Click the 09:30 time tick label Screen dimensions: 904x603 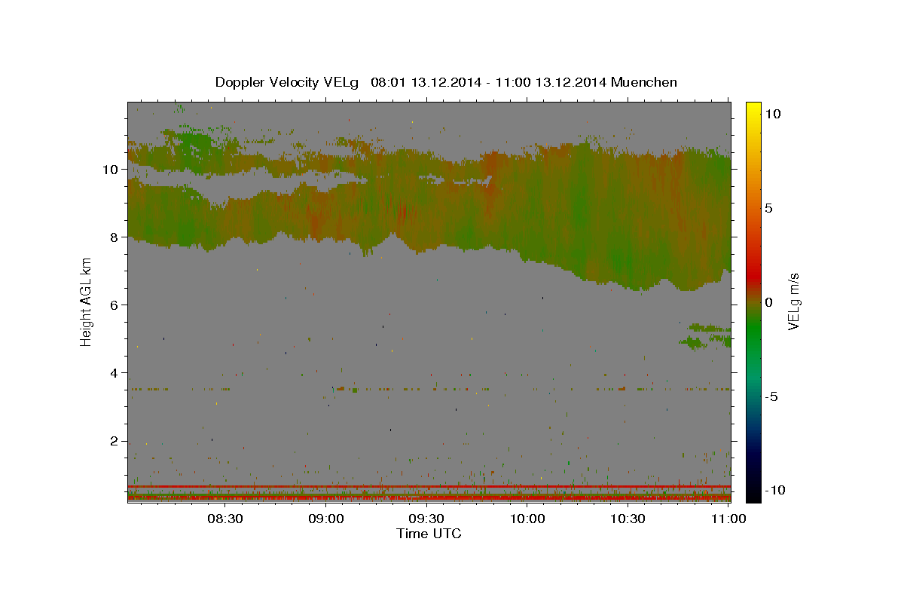tap(426, 519)
